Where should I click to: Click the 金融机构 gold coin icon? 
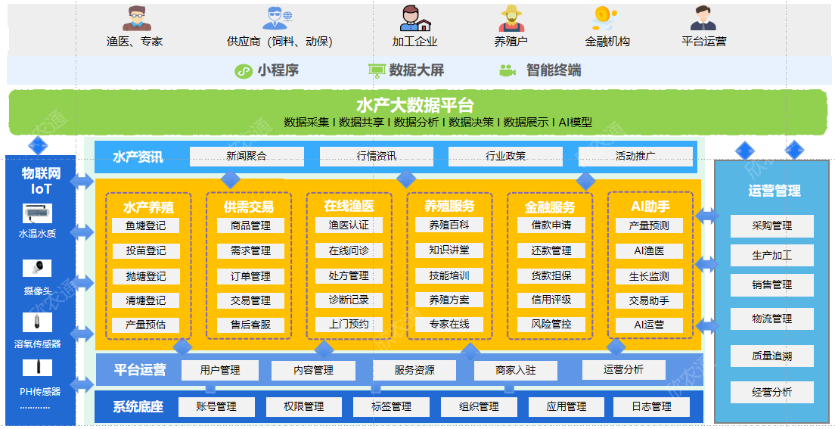pyautogui.click(x=605, y=19)
